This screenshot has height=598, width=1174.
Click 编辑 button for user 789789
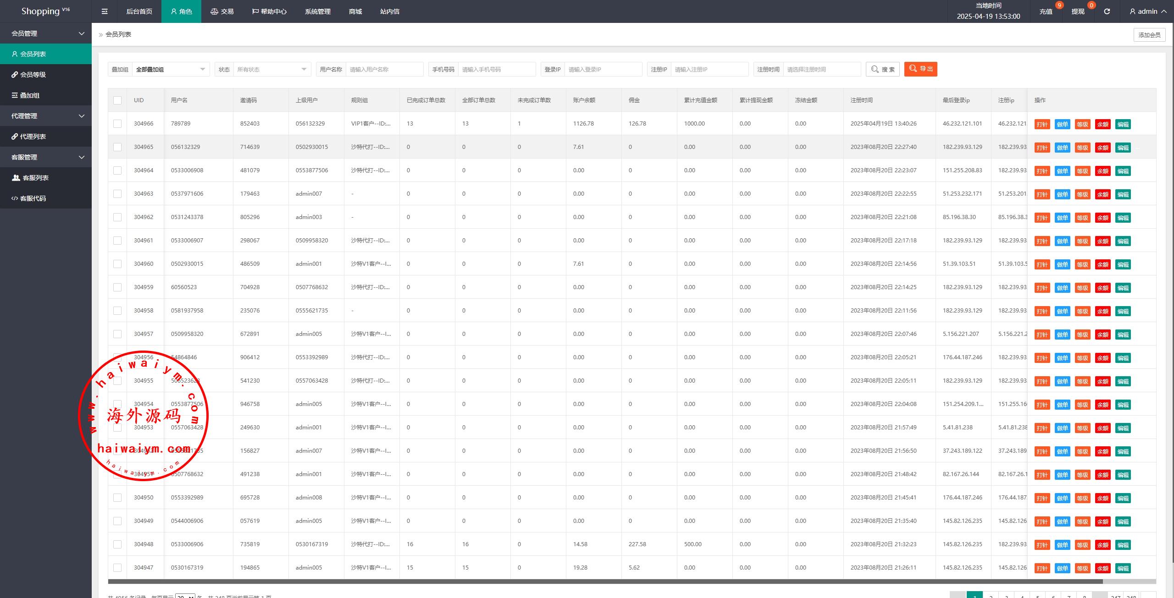(1123, 124)
